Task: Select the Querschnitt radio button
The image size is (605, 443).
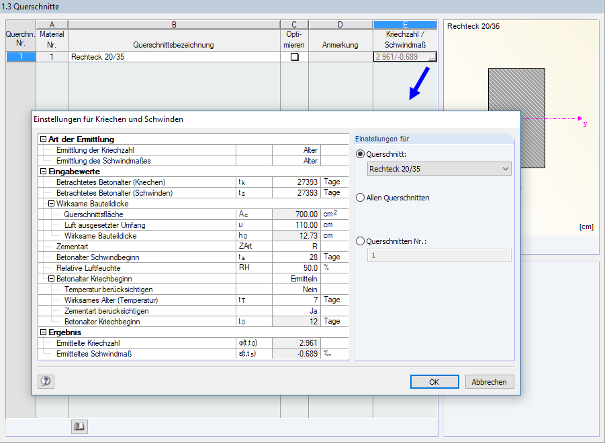Action: 360,154
